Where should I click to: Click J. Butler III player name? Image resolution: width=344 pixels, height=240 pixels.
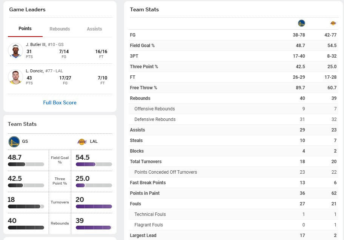[36, 44]
